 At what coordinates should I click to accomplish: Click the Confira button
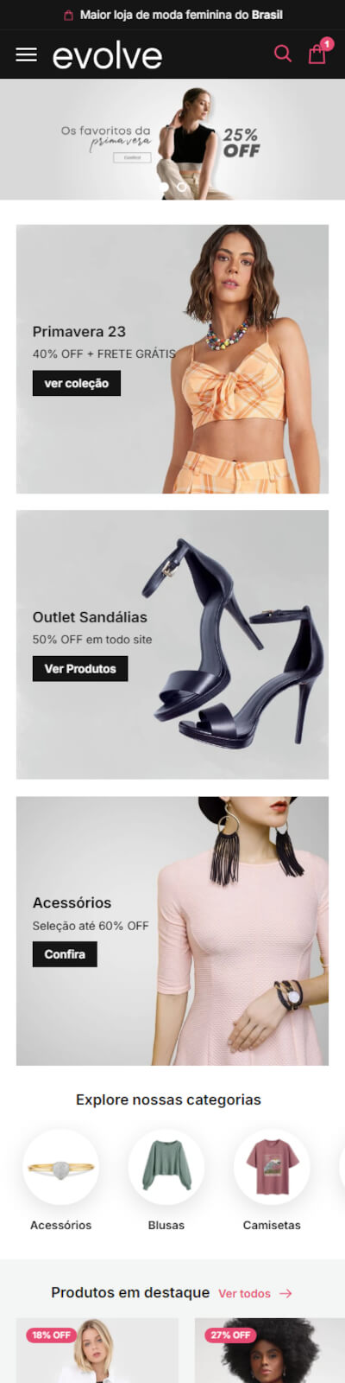65,954
